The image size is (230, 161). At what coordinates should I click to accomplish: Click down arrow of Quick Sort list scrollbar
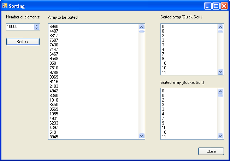coord(220,72)
